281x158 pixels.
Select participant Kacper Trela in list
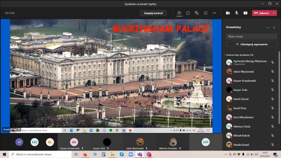[250, 90]
